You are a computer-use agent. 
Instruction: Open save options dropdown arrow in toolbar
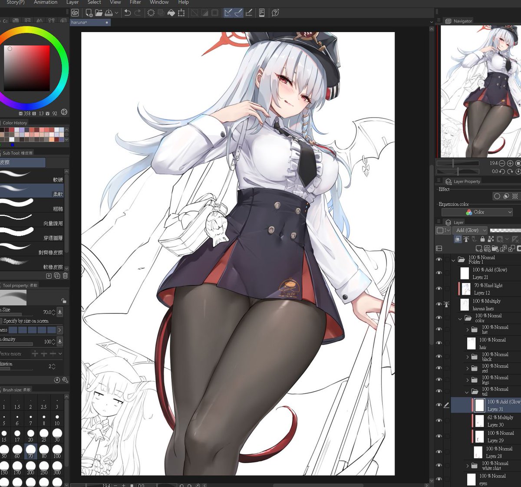(116, 13)
